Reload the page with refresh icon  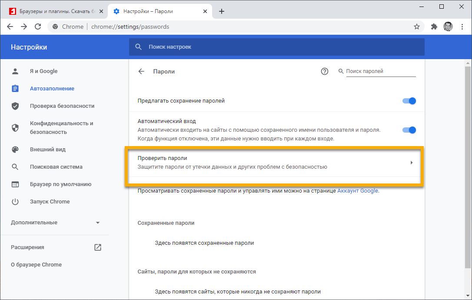coord(38,27)
